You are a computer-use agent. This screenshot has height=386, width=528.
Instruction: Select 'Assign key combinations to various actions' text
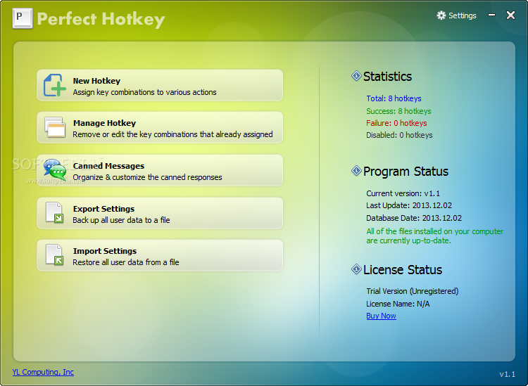pyautogui.click(x=144, y=92)
